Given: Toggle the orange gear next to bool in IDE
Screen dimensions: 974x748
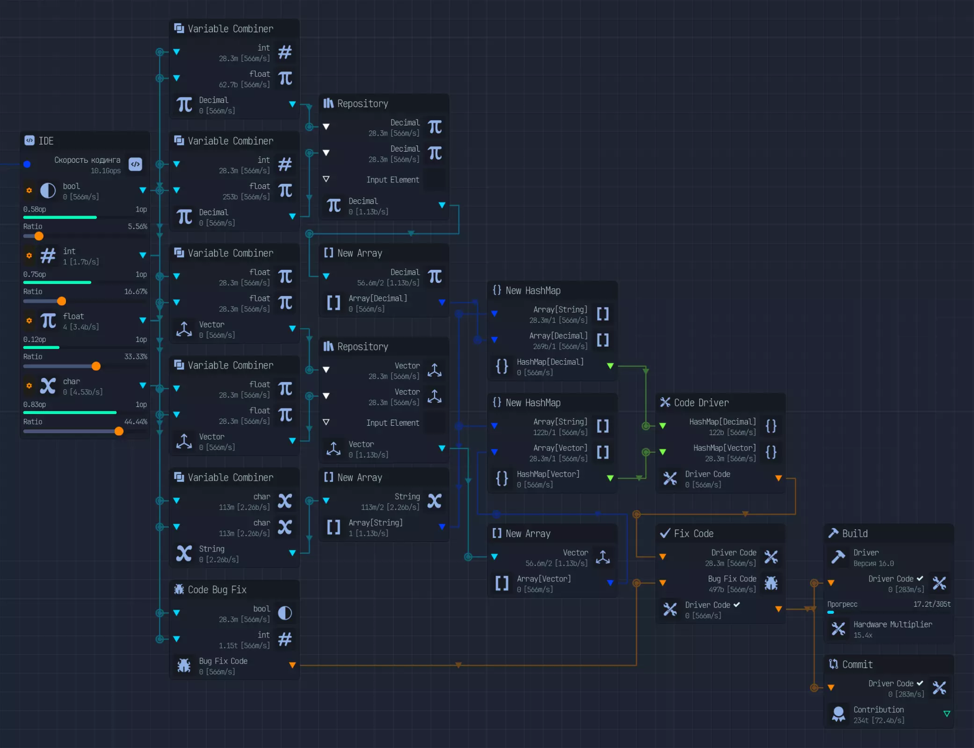Looking at the screenshot, I should point(29,190).
